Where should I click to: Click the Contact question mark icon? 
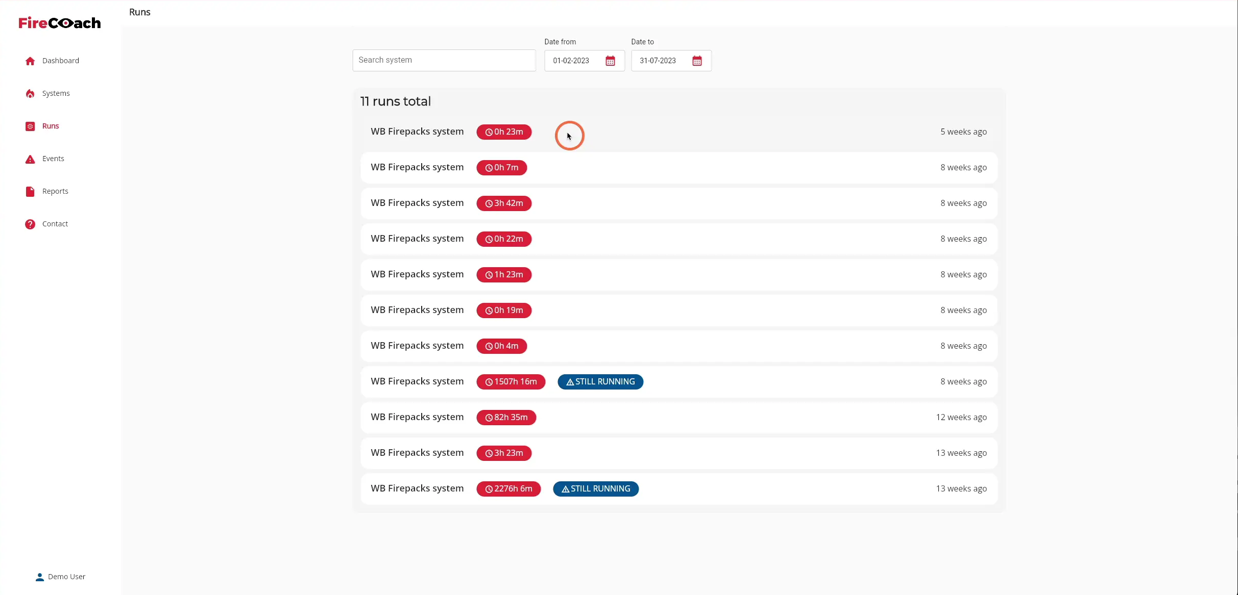30,224
